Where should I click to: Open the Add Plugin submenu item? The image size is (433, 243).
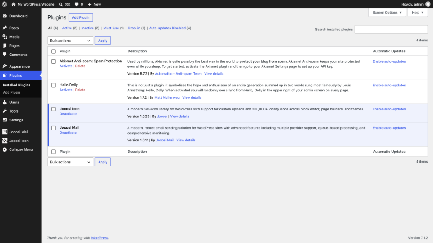pos(11,92)
